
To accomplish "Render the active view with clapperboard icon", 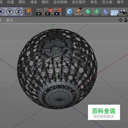I will [40, 12].
